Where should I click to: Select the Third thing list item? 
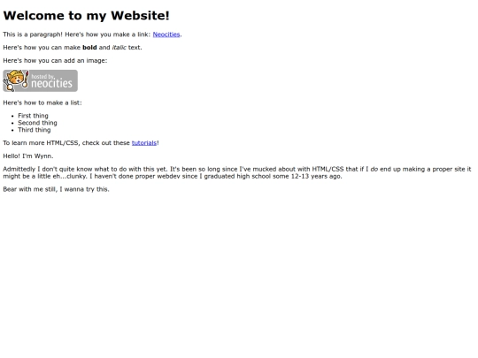click(x=35, y=130)
